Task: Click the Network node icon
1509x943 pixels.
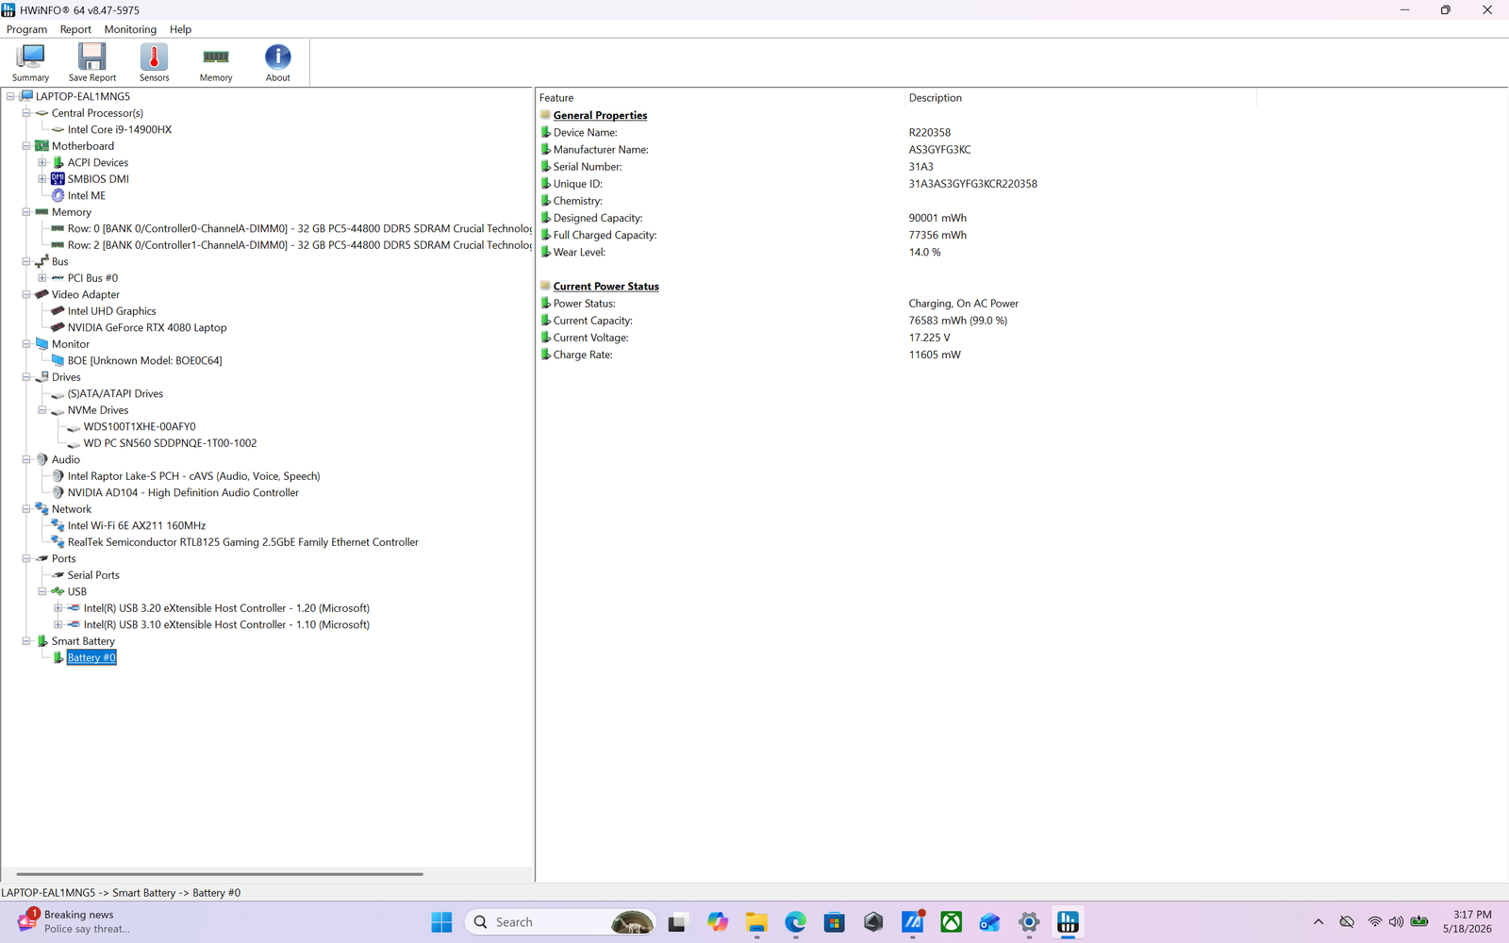Action: pyautogui.click(x=41, y=509)
